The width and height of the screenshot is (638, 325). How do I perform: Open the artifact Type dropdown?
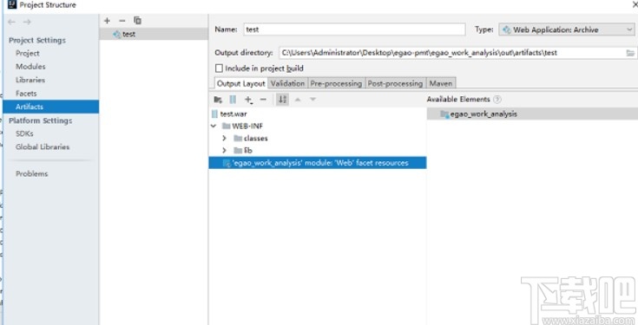(x=566, y=29)
